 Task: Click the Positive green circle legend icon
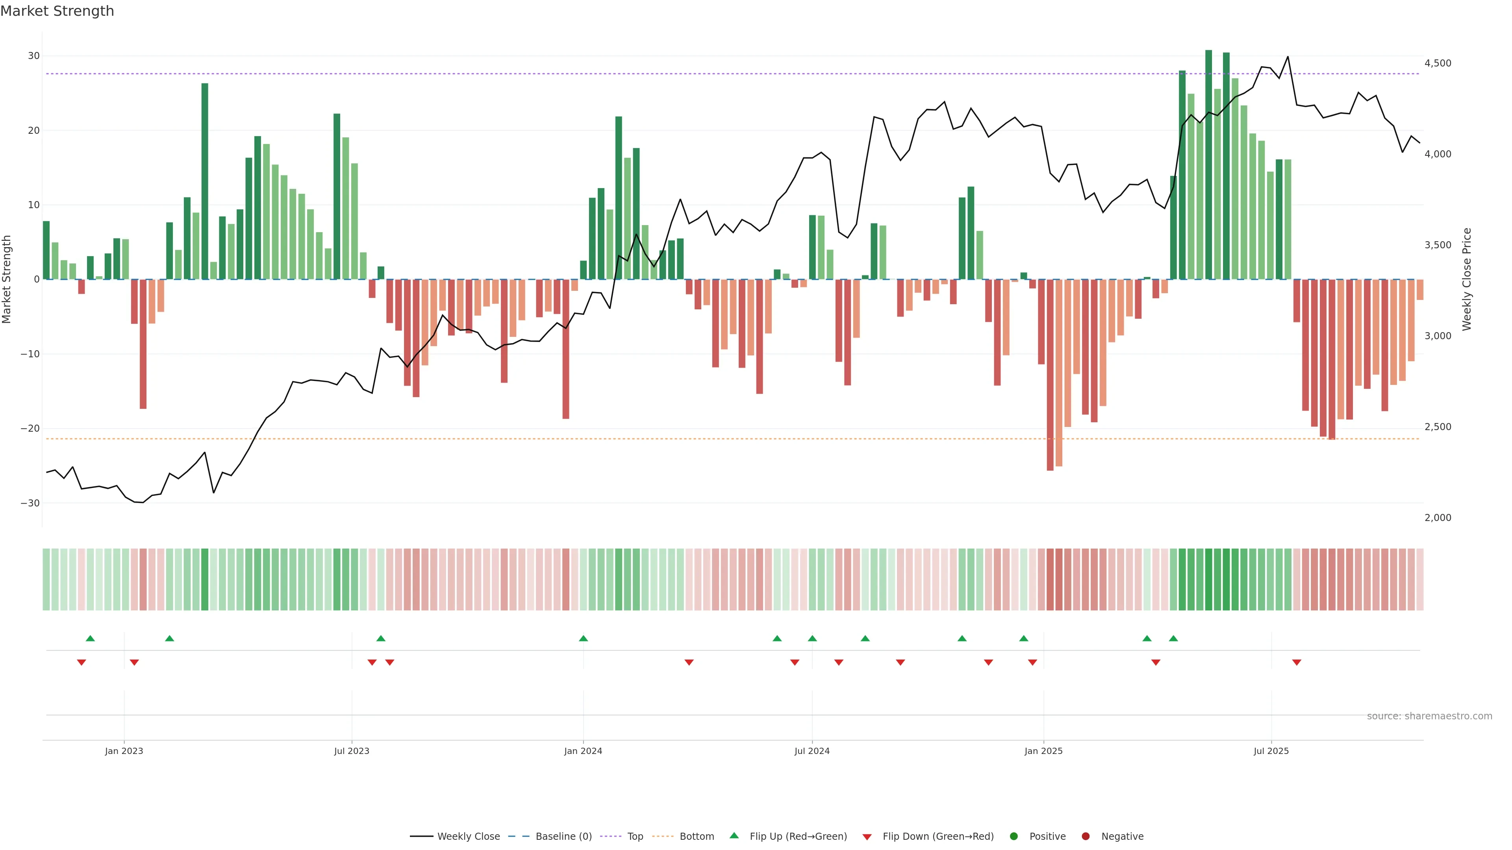click(x=1014, y=837)
